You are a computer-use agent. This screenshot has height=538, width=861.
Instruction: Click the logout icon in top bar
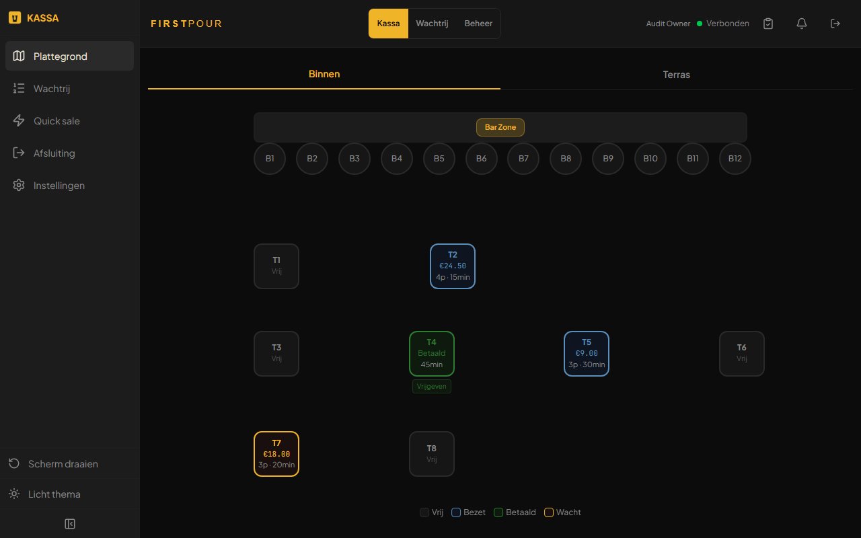(835, 24)
